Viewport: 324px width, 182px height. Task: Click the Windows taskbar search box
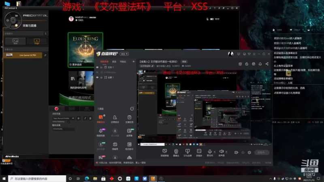(x=37, y=179)
